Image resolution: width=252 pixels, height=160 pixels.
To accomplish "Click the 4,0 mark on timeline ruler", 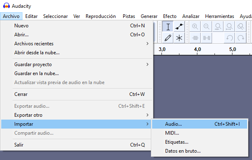I will tap(197, 49).
